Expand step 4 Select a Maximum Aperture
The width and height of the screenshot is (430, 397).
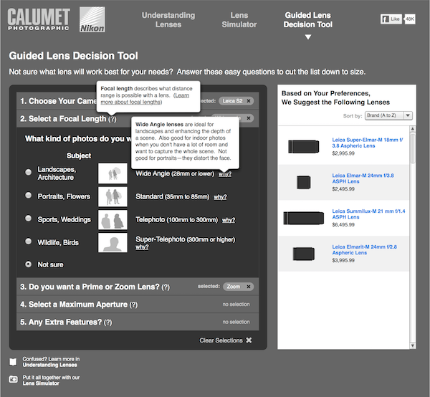pos(138,305)
